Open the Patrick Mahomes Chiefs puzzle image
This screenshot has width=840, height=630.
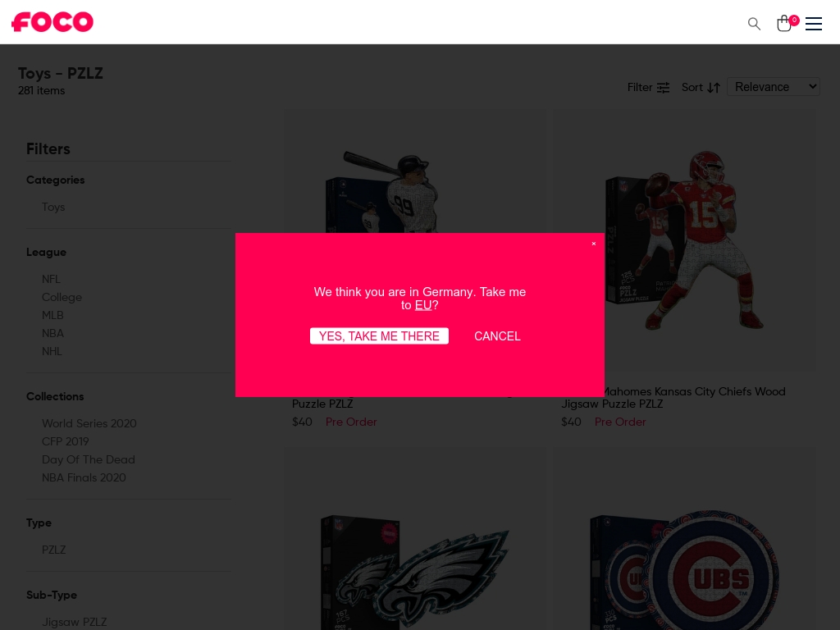click(685, 241)
